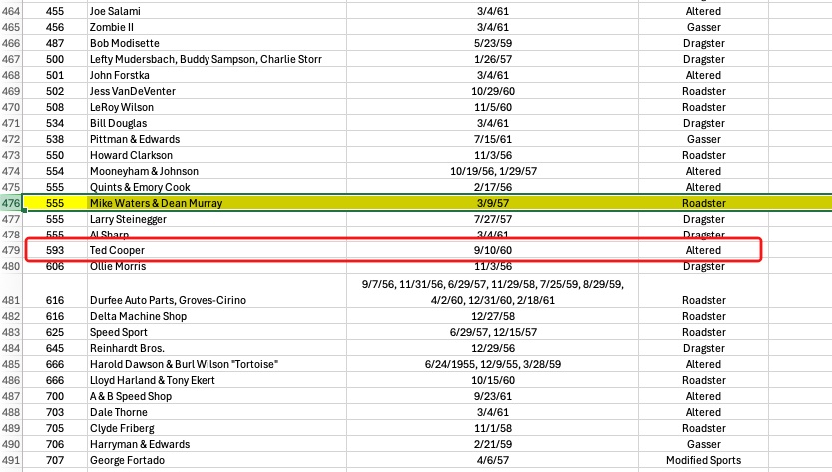Click the date cell 10/29/60
Screen dimensions: 832x472
[x=493, y=91]
